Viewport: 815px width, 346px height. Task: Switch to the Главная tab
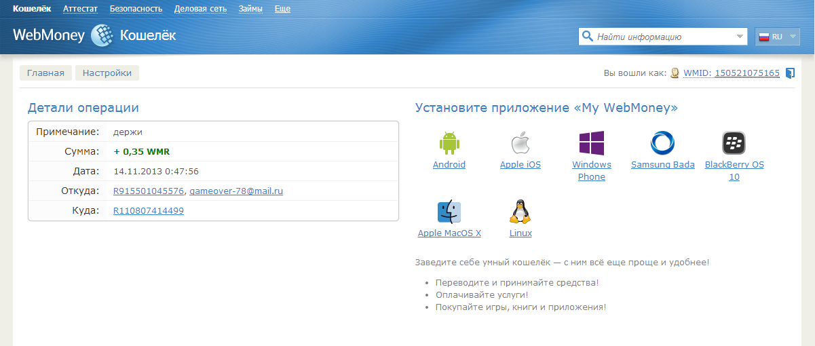point(45,73)
